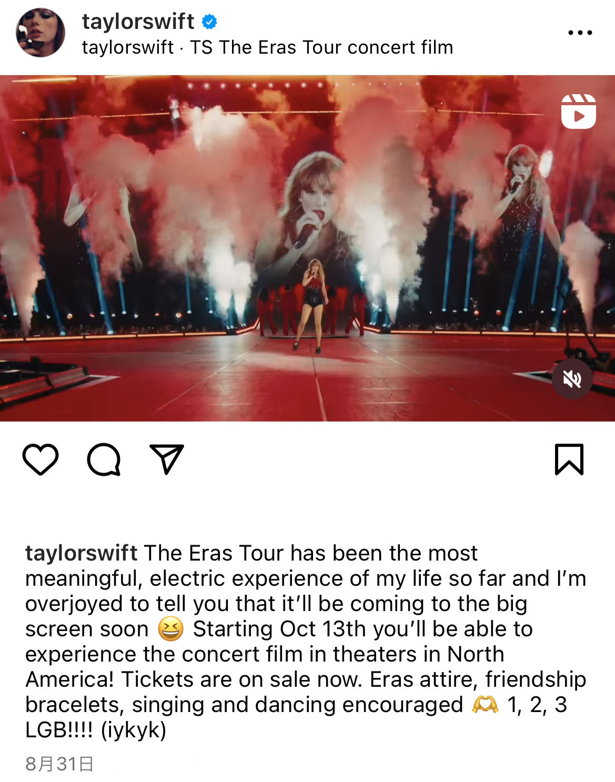This screenshot has width=615, height=782.
Task: Click the heart hands emoji in the caption
Action: [x=485, y=705]
